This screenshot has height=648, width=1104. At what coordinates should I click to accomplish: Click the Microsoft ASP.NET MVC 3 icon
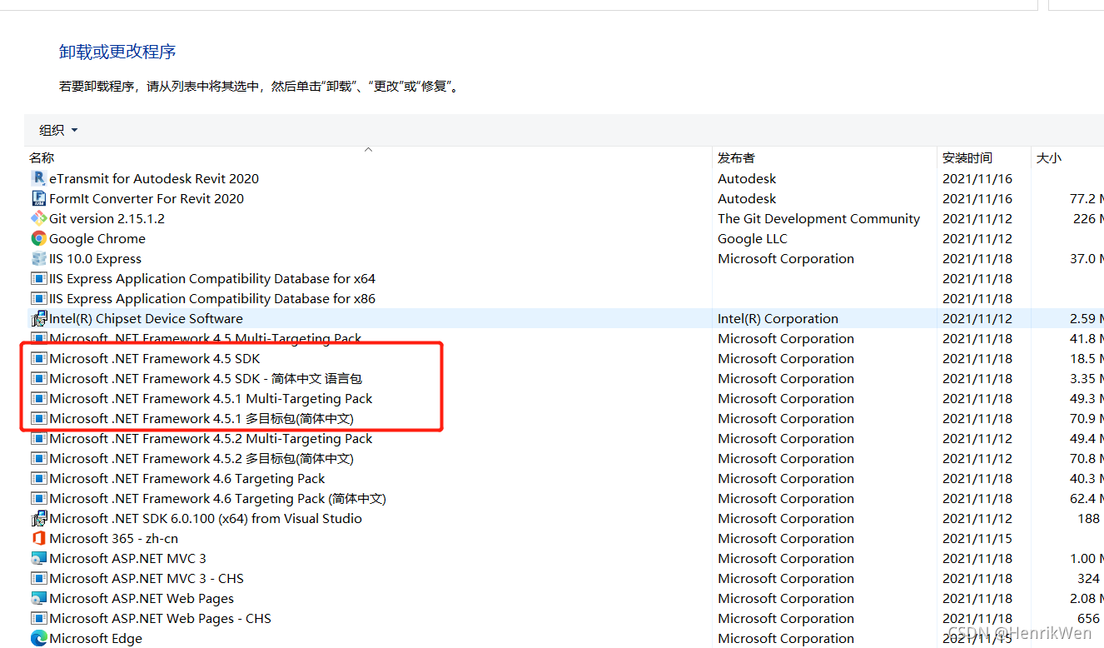point(38,558)
